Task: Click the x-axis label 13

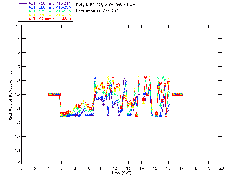Action: point(128,168)
